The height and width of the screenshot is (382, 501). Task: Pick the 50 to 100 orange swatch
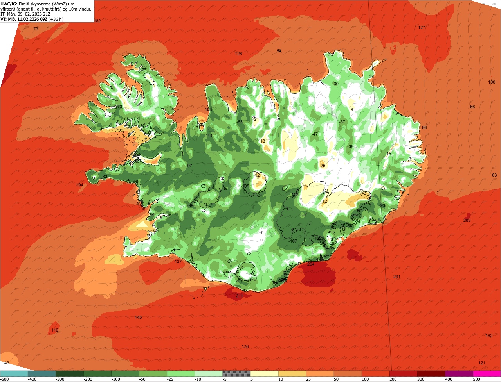click(x=348, y=373)
